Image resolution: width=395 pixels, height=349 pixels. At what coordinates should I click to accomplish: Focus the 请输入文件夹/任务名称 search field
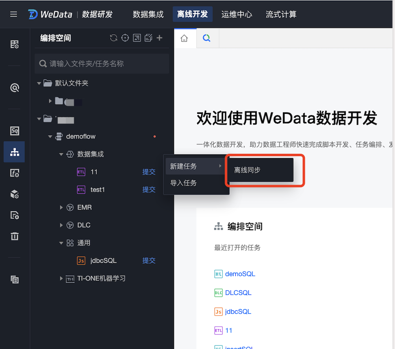click(x=102, y=63)
